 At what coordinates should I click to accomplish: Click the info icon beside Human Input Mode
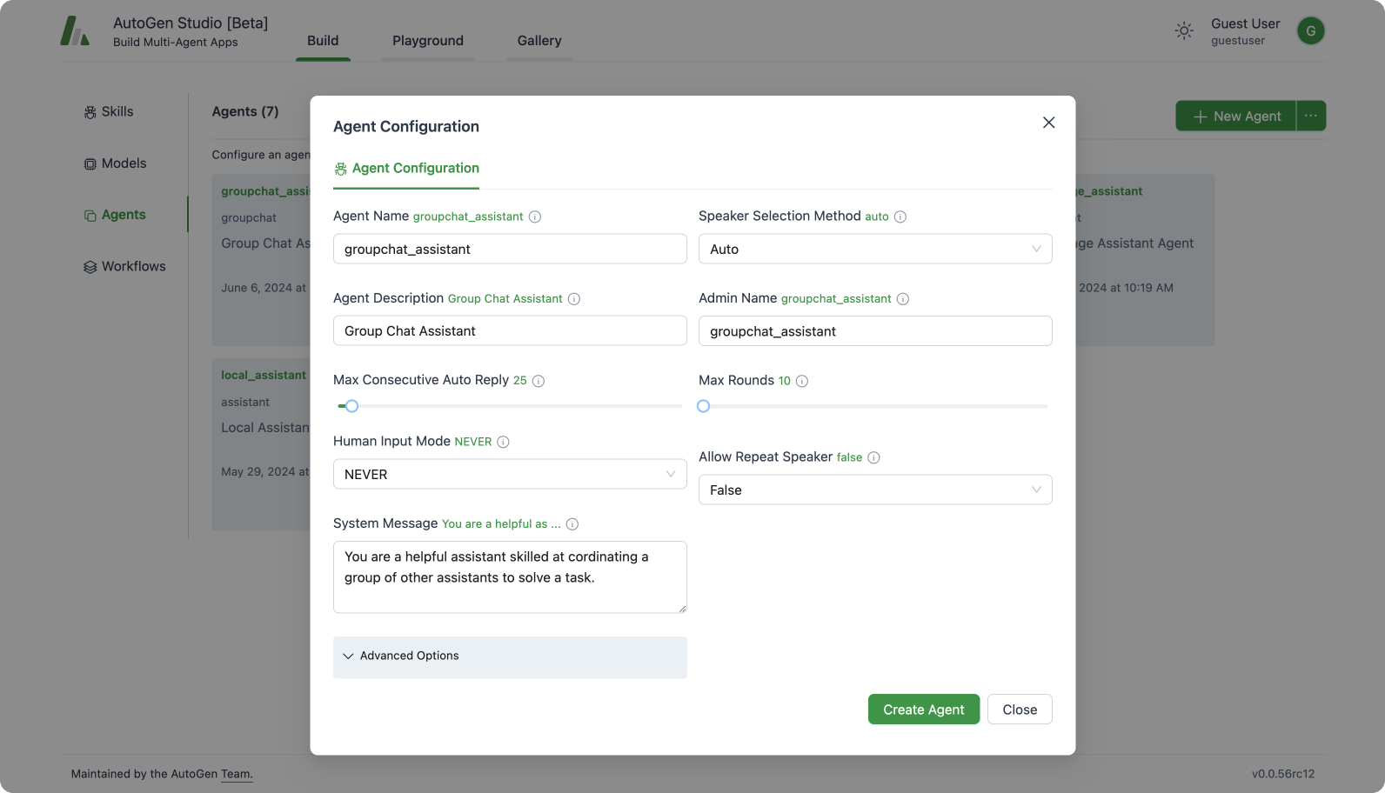pos(503,442)
